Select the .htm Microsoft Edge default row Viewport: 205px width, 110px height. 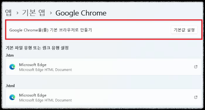tap(103, 67)
